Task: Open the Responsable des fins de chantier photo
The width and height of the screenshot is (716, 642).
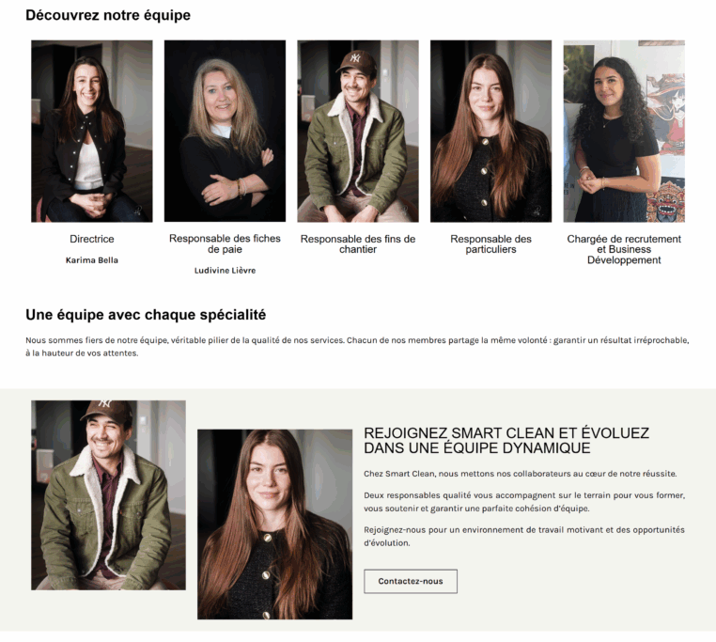Action: pos(358,132)
